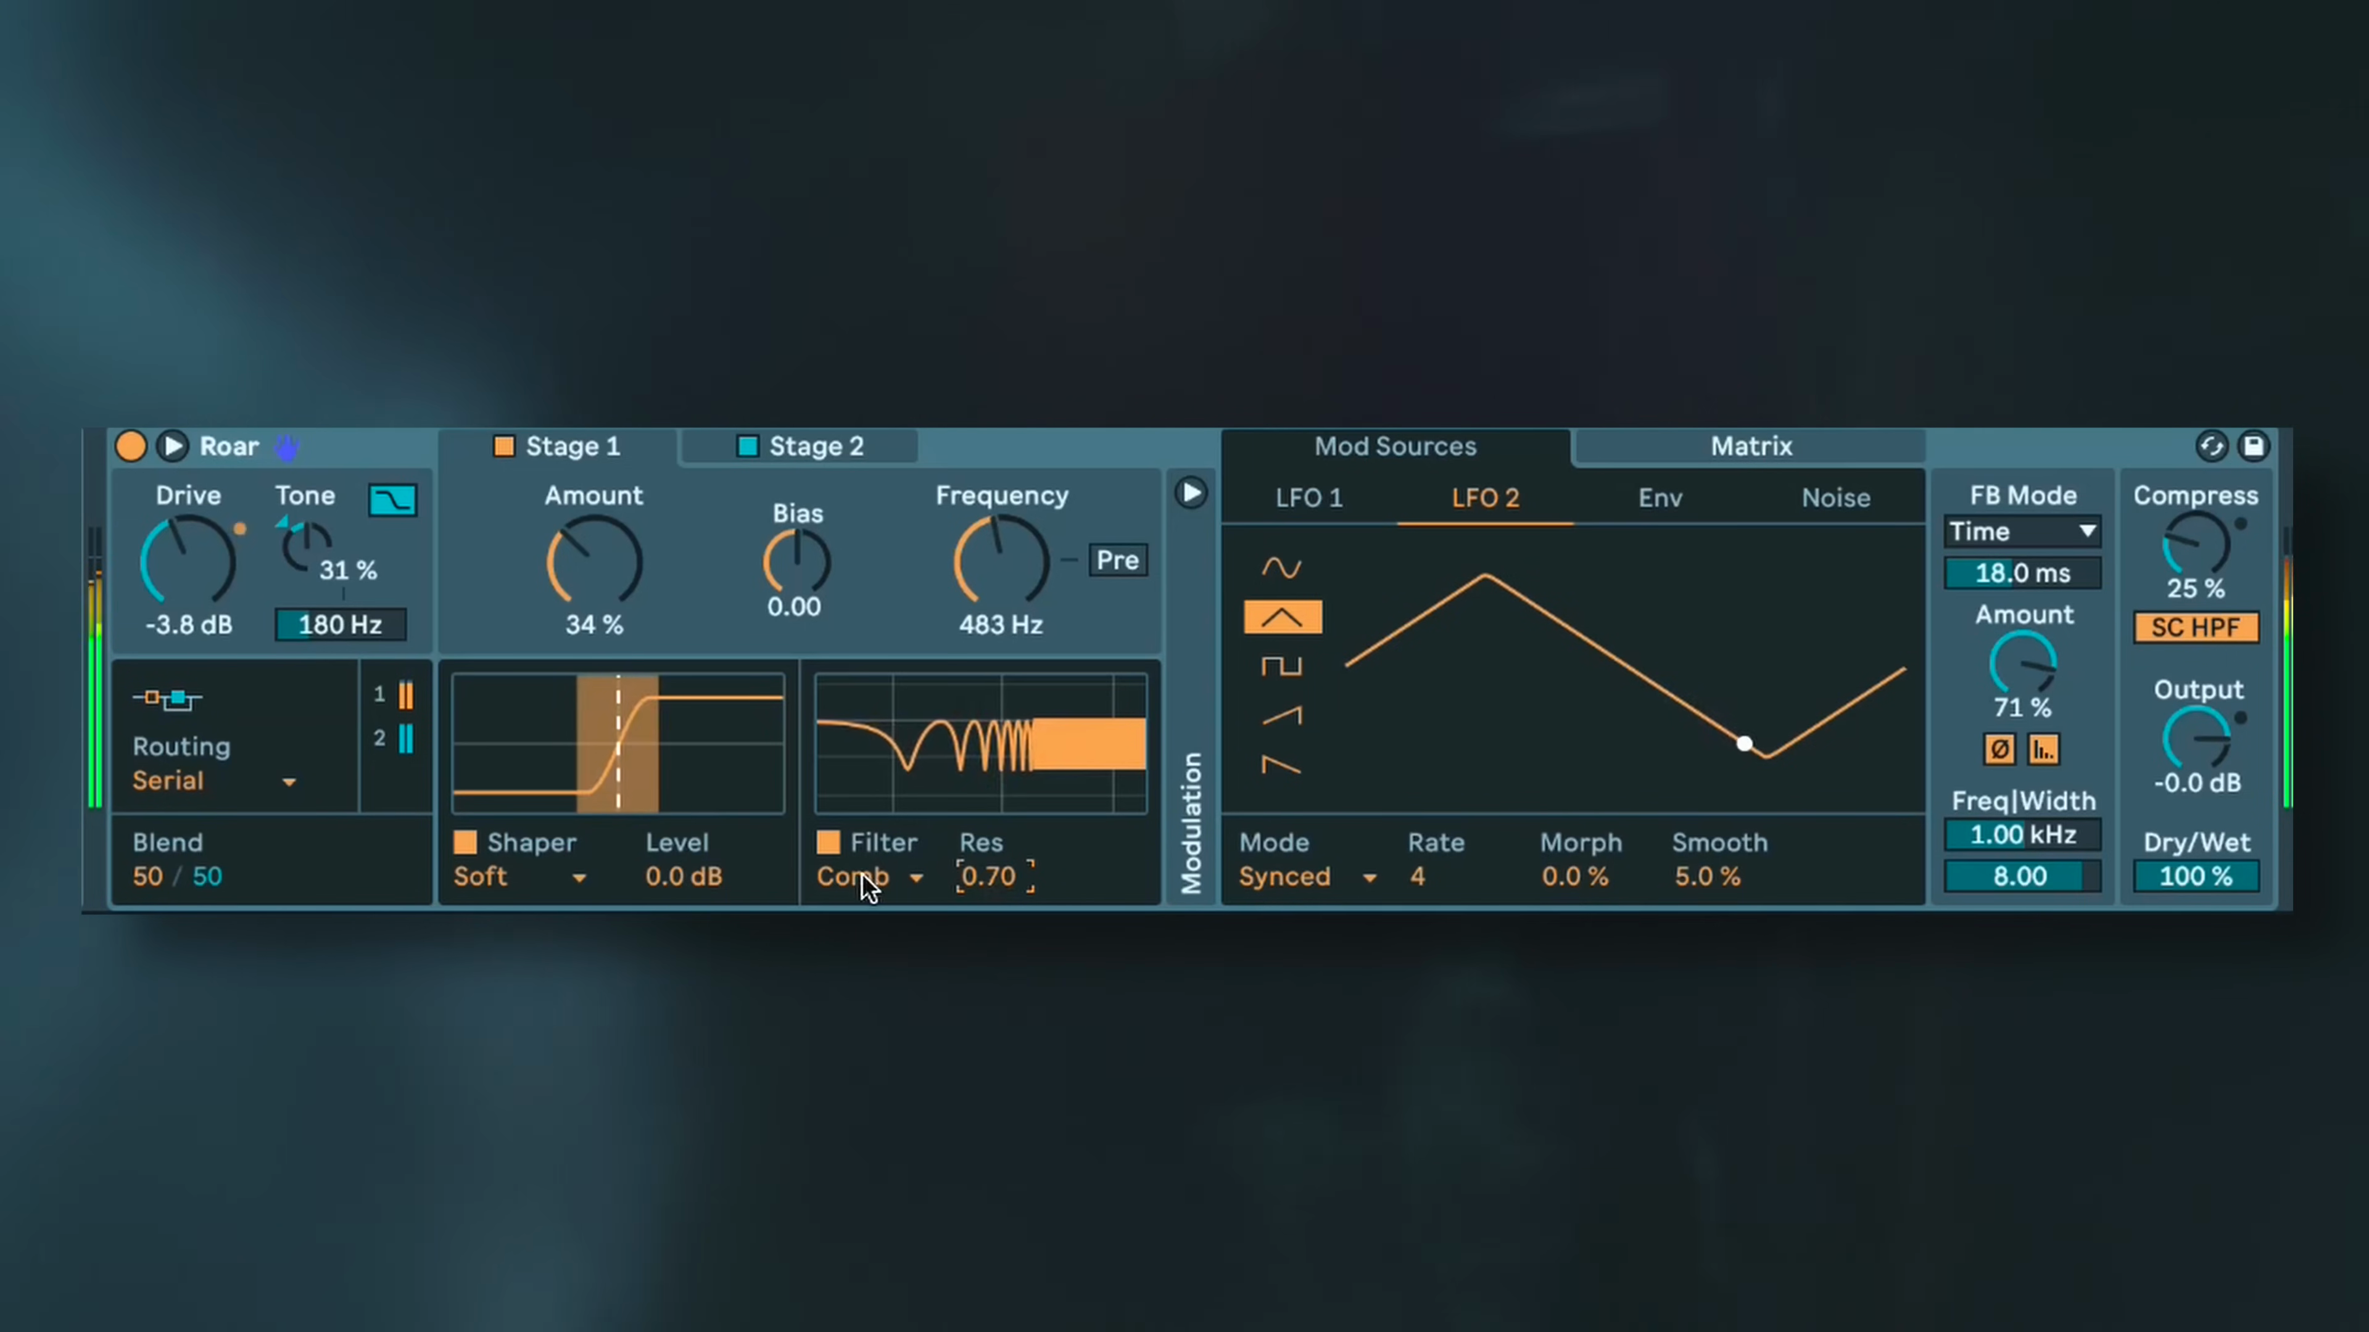
Task: Select the ramp down sawtooth waveform
Action: 1281,765
